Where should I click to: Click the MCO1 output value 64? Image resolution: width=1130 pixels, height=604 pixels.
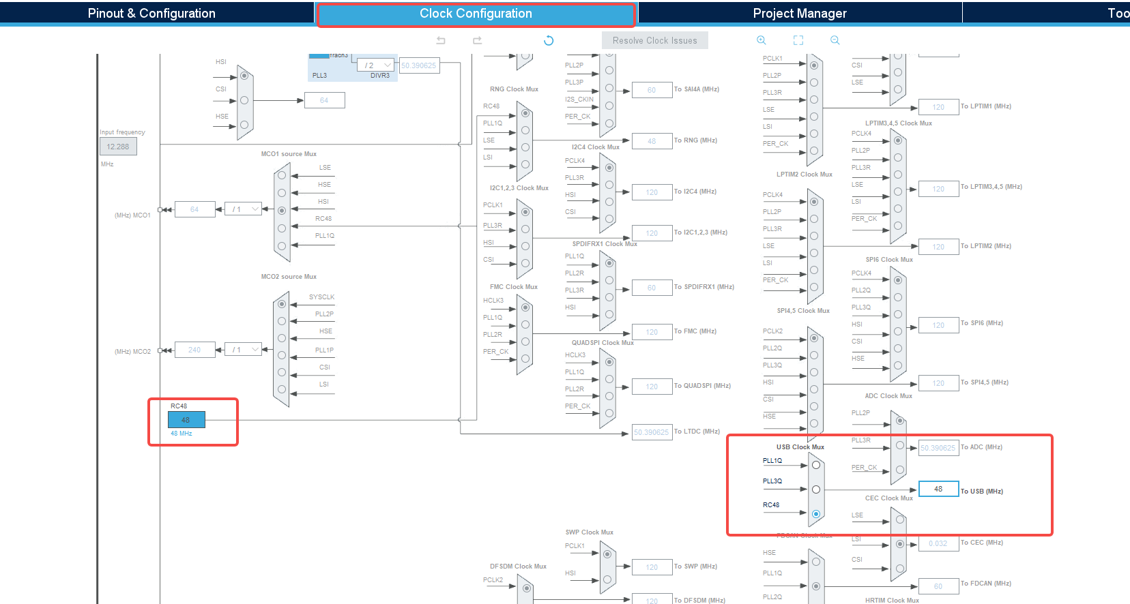[x=195, y=209]
